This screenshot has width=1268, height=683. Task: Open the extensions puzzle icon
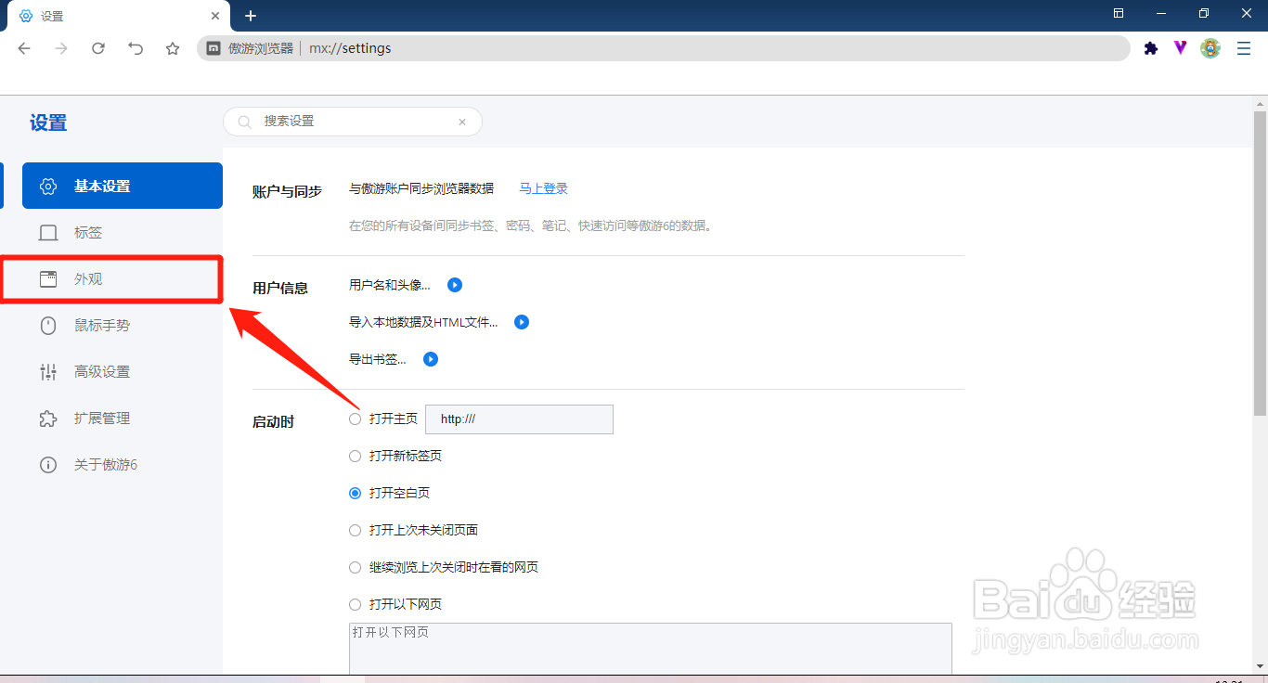tap(1151, 48)
